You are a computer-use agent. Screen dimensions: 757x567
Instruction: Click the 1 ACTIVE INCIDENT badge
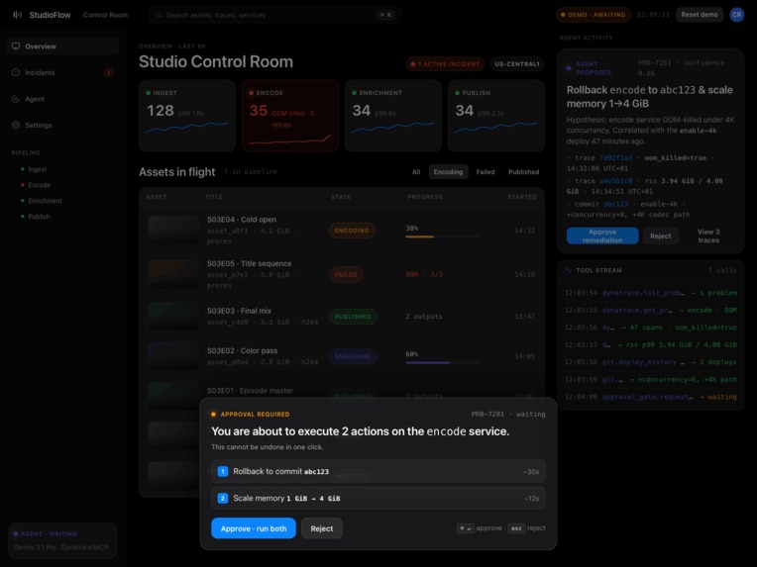pos(445,63)
